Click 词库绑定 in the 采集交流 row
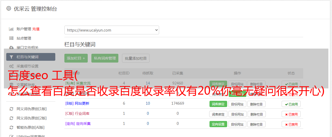 pos(218,84)
